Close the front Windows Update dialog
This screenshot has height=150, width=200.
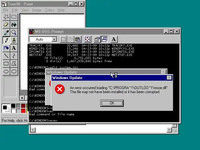(x=169, y=78)
